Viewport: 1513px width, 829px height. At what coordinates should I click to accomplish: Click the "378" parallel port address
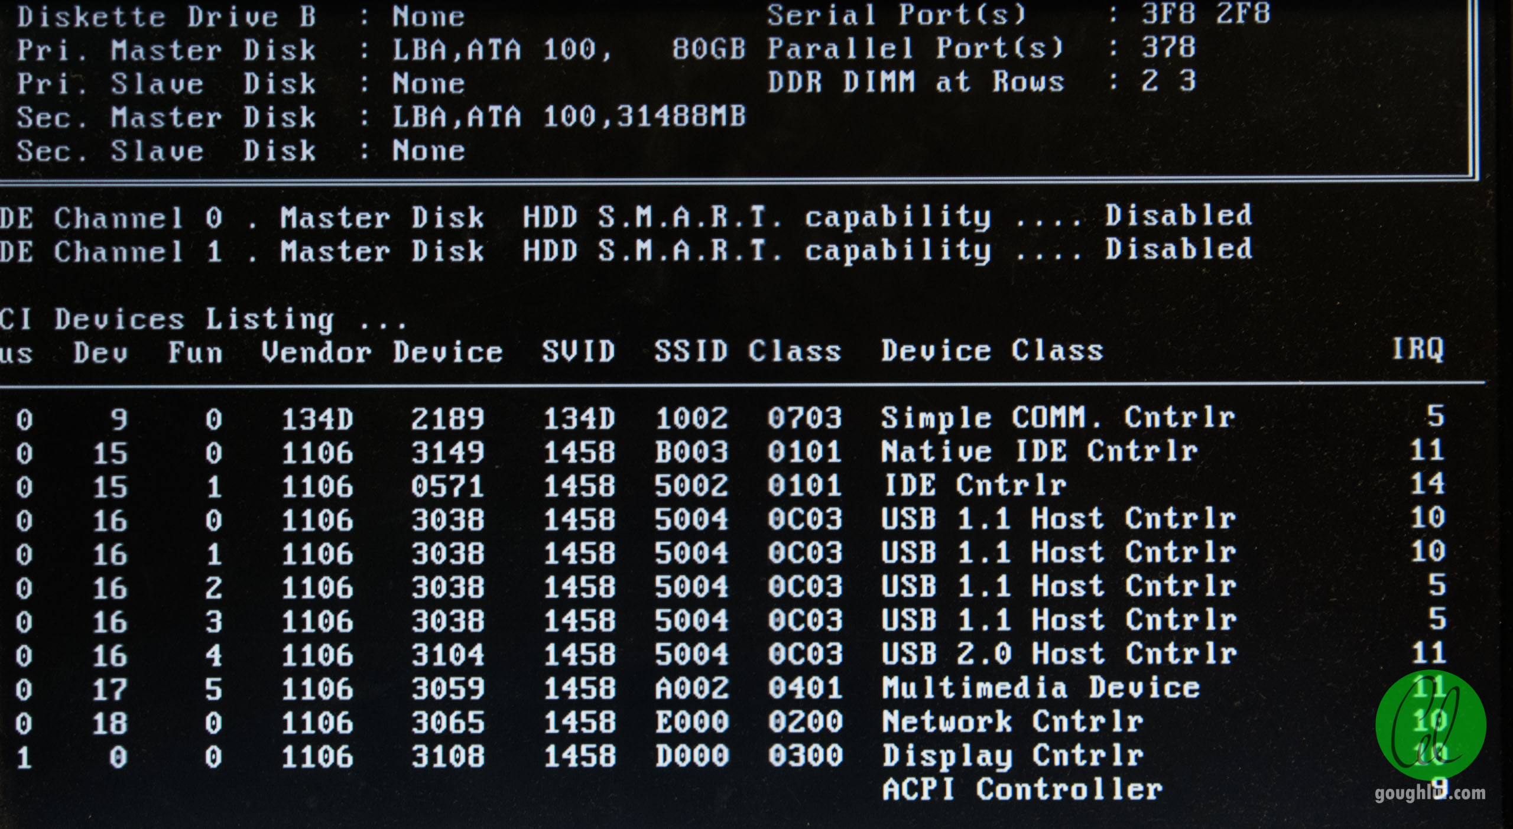tap(1168, 47)
